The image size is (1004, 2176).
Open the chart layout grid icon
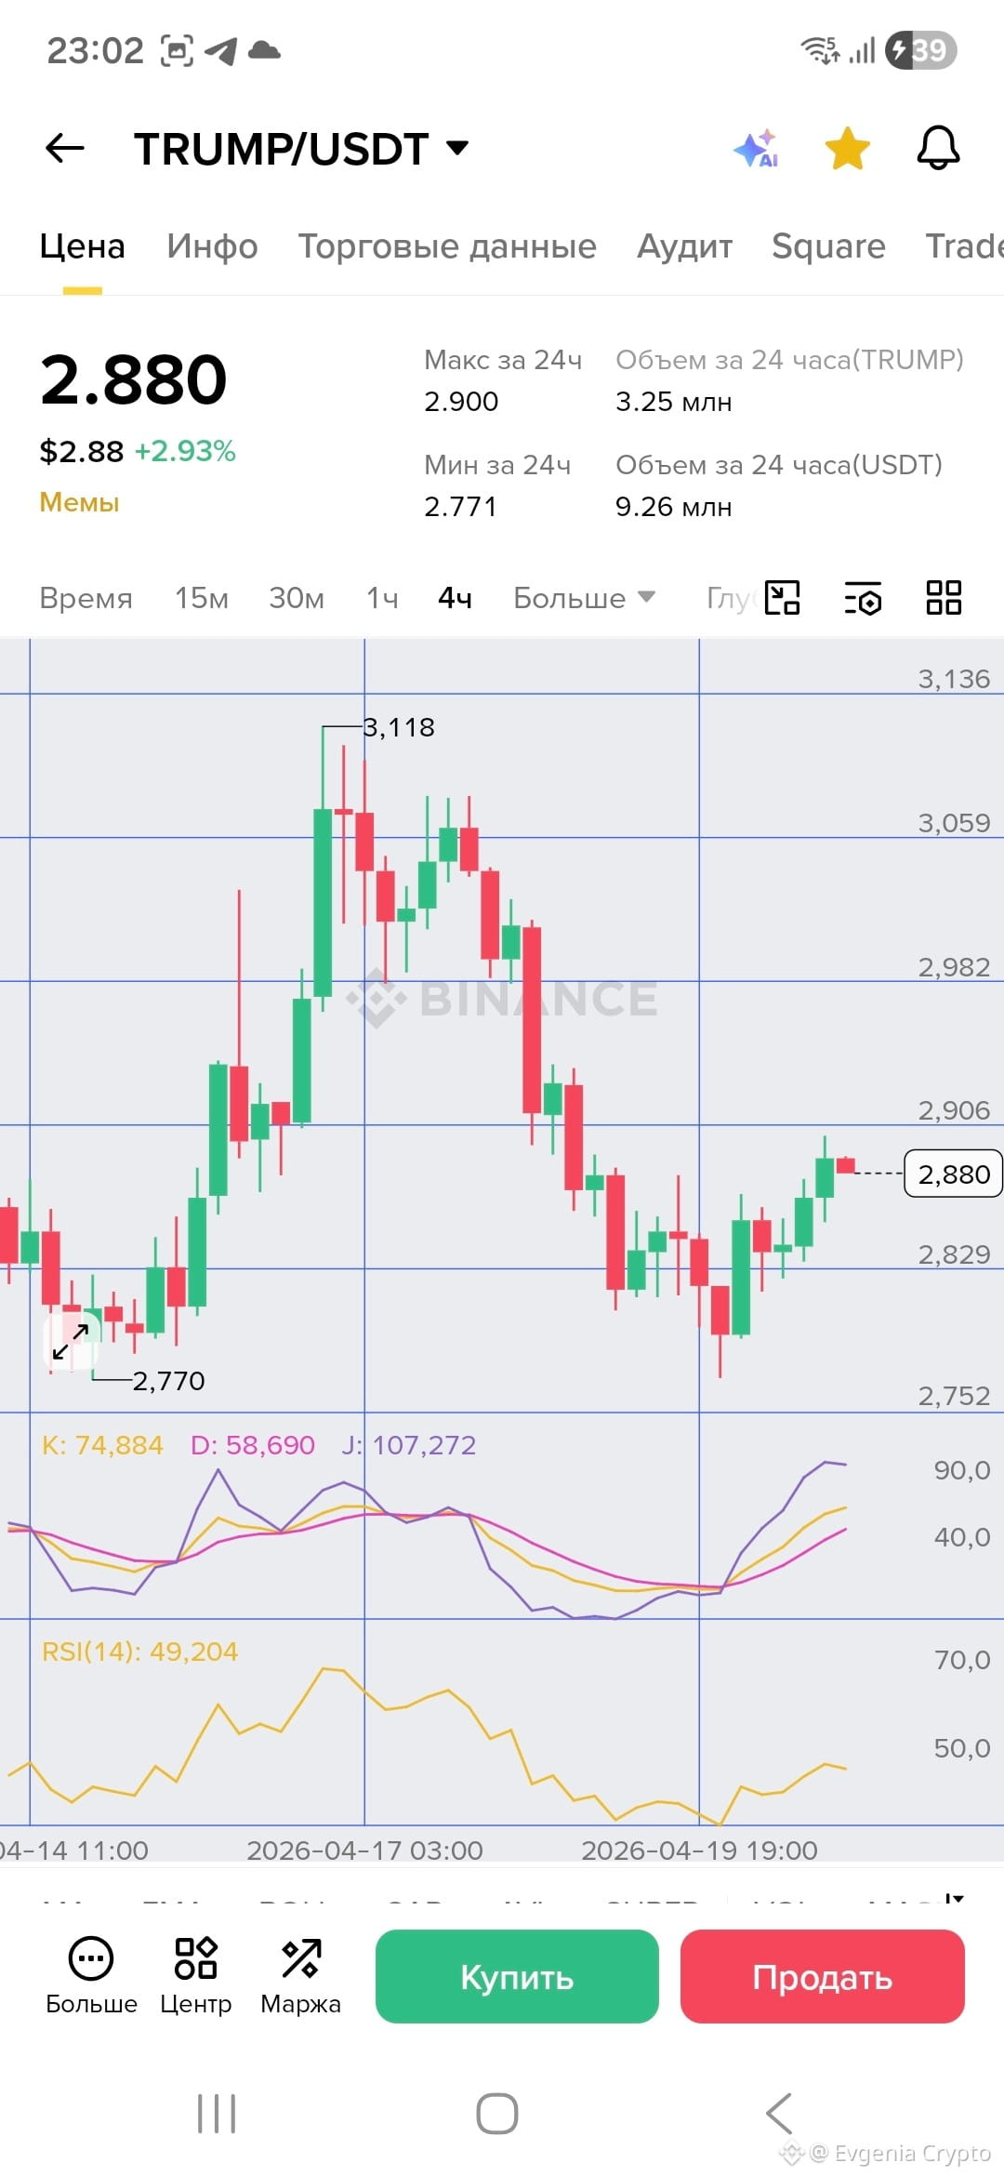coord(944,598)
